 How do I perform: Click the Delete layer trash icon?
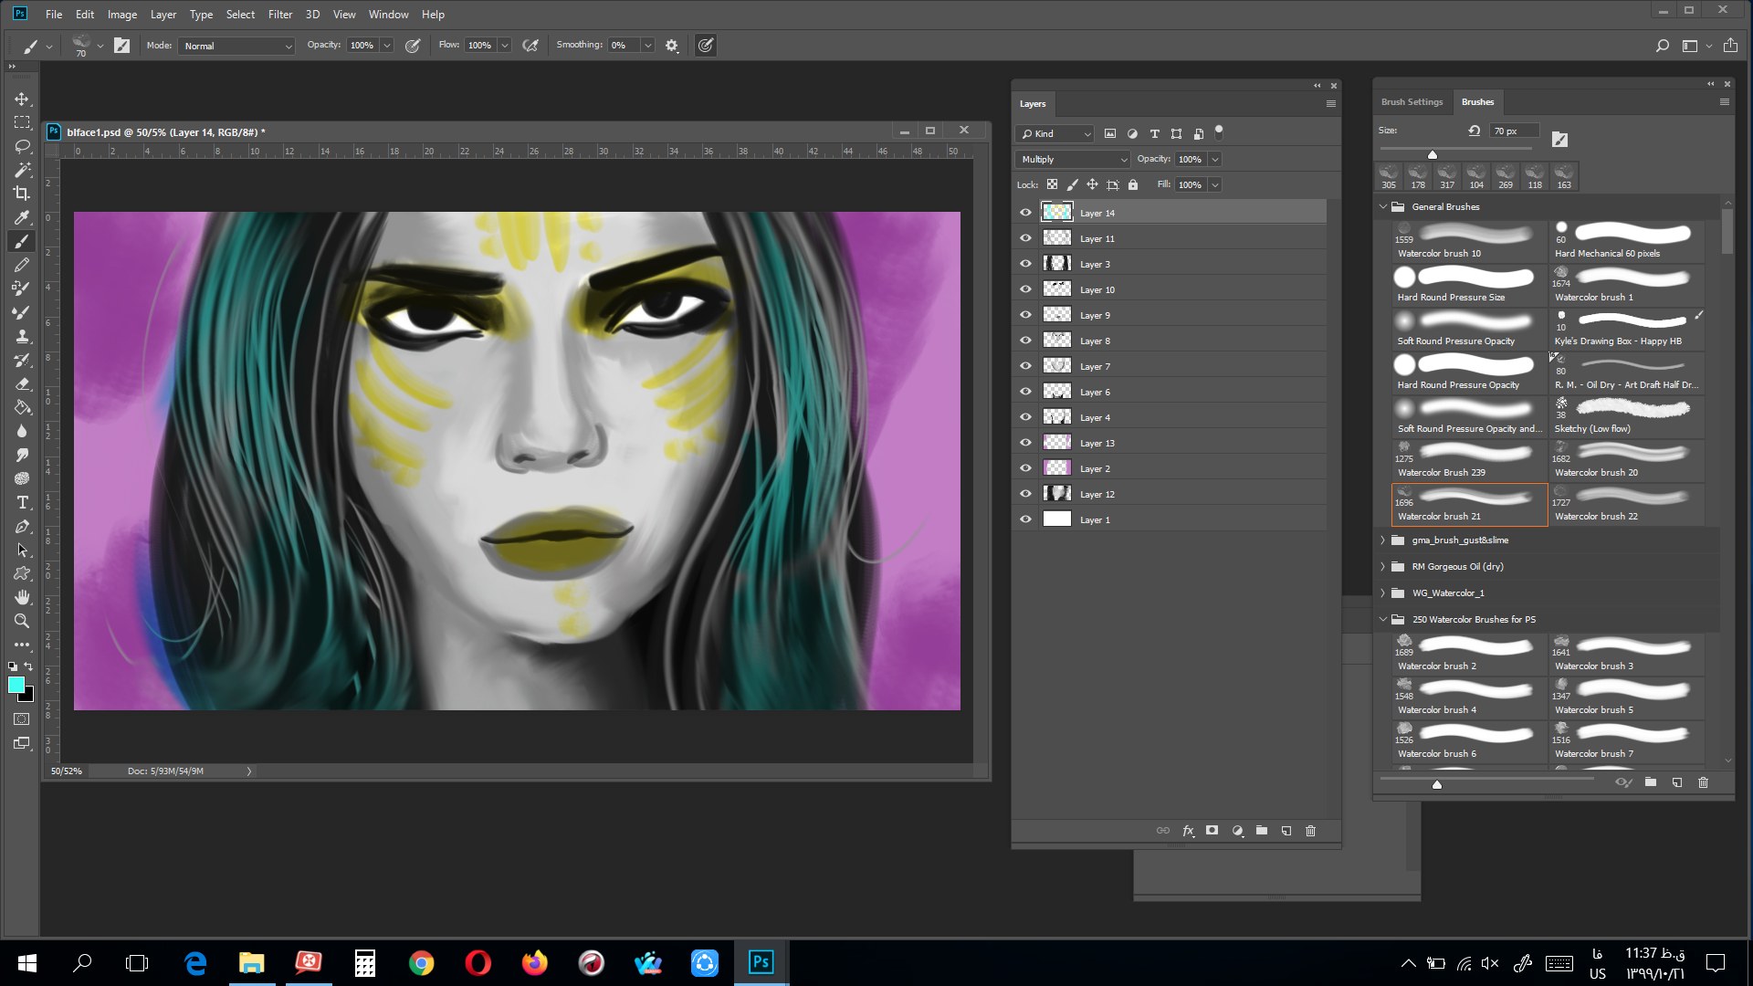(x=1311, y=831)
